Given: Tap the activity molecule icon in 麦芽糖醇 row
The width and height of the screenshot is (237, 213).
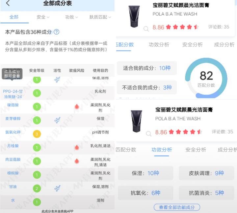Looking at the screenshot, I should coord(57,120).
